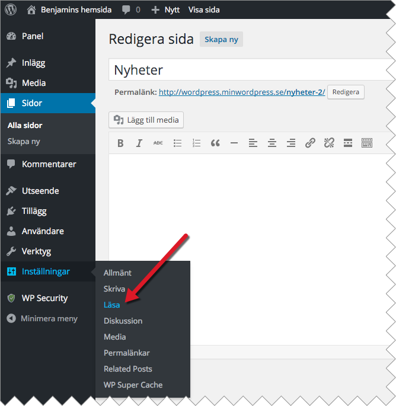
Task: Open Läsa in the settings submenu
Action: click(x=111, y=305)
